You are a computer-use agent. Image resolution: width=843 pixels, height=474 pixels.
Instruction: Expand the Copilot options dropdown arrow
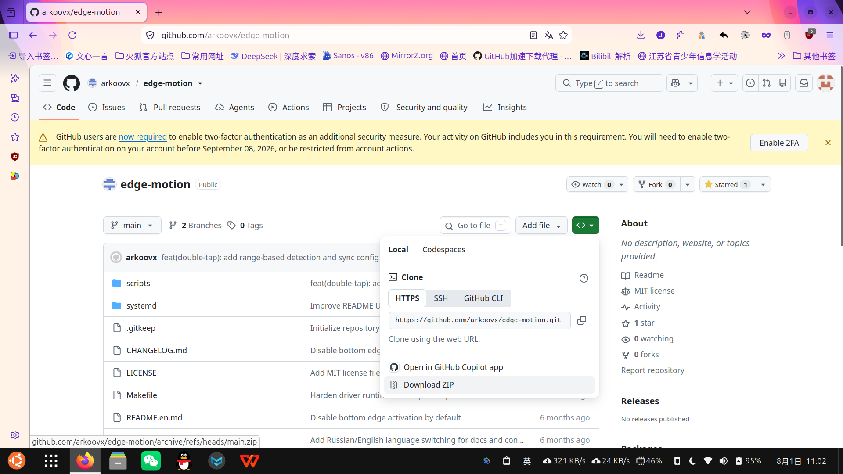click(x=691, y=83)
